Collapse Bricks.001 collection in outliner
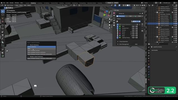The width and height of the screenshot is (178, 100). click(x=155, y=12)
